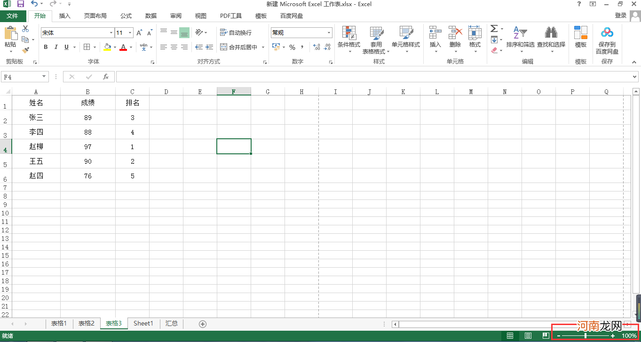
Task: Click the Save icon in quick access toolbar
Action: pyautogui.click(x=20, y=4)
